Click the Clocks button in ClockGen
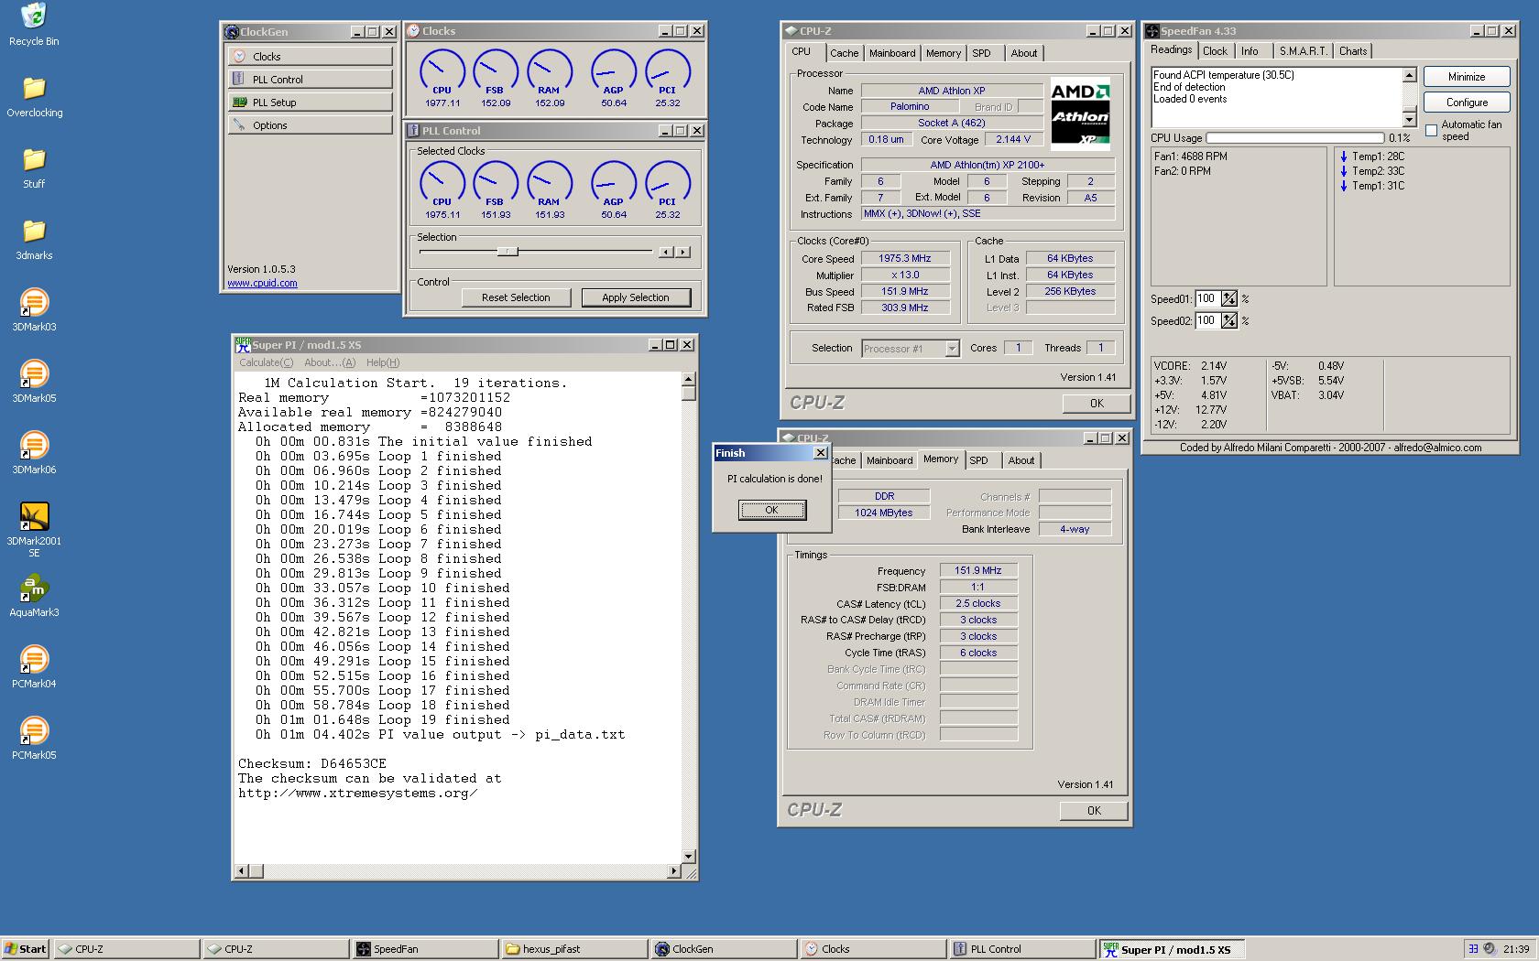Screen dimensions: 1539x961 pos(311,57)
